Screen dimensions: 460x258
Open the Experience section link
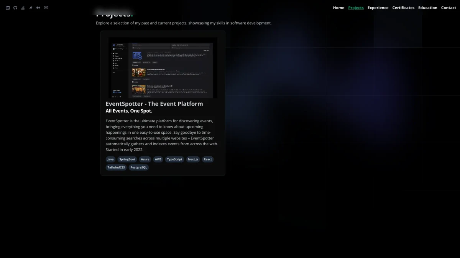(378, 8)
